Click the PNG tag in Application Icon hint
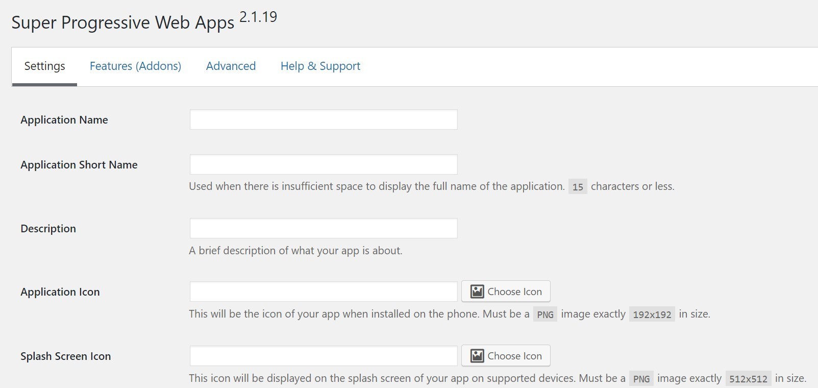 click(x=546, y=314)
